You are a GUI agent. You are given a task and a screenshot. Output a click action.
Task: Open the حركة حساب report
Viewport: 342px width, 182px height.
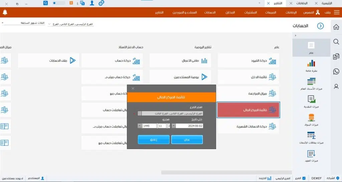(112, 61)
